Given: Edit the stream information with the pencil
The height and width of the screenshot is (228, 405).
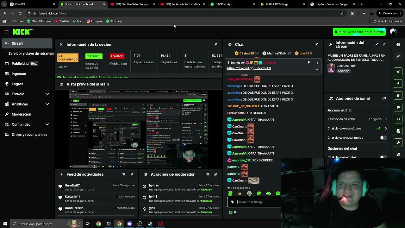Looking at the screenshot, I should pyautogui.click(x=376, y=45).
